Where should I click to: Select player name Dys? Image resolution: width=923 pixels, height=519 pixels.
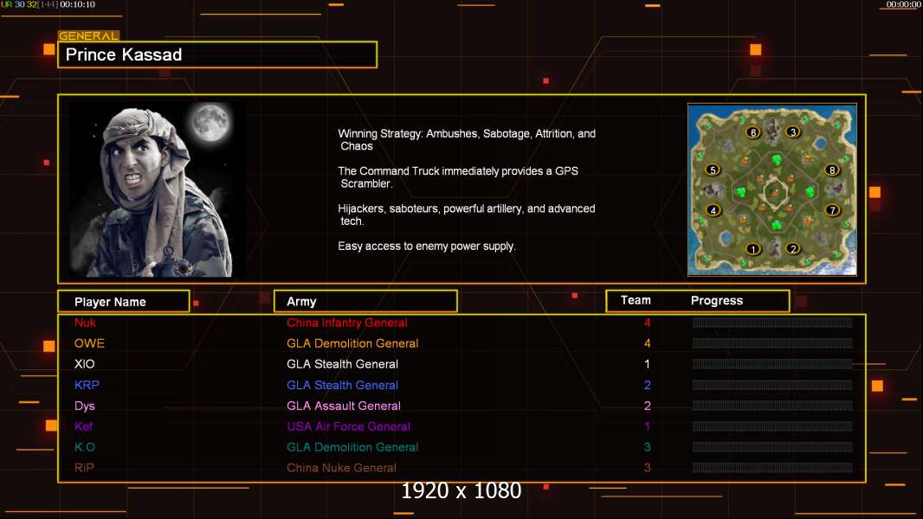(x=84, y=406)
